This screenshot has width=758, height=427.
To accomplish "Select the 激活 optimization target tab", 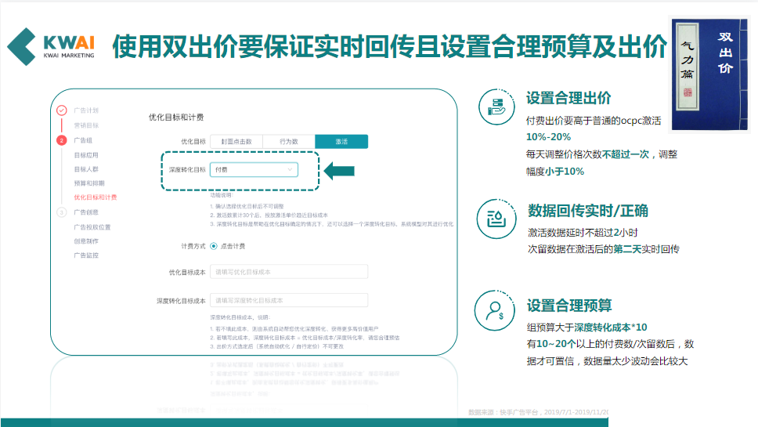I will pyautogui.click(x=341, y=142).
